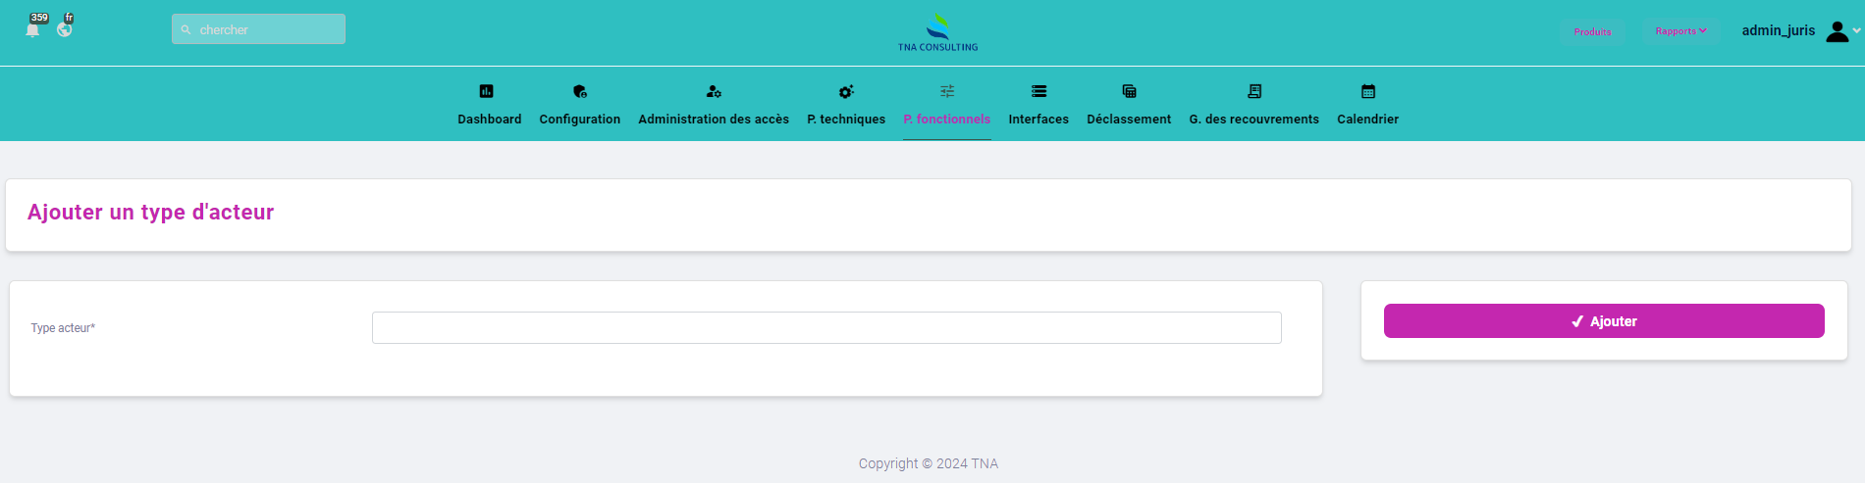Image resolution: width=1865 pixels, height=483 pixels.
Task: Click the Calendrier calendar icon
Action: [x=1367, y=91]
